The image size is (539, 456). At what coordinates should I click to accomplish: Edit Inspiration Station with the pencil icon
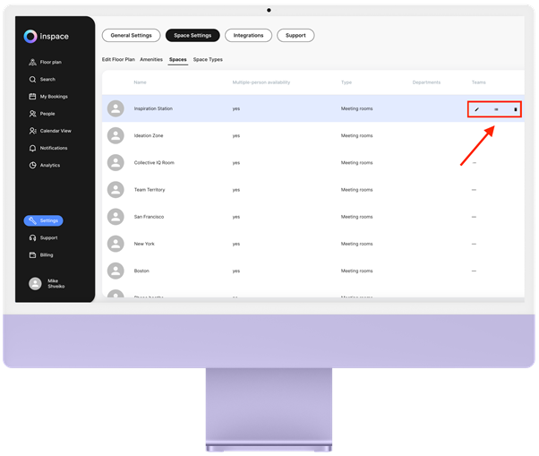click(477, 109)
